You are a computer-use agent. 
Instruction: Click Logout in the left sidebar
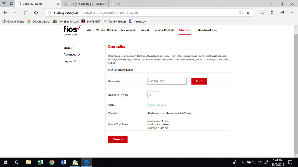(x=70, y=61)
